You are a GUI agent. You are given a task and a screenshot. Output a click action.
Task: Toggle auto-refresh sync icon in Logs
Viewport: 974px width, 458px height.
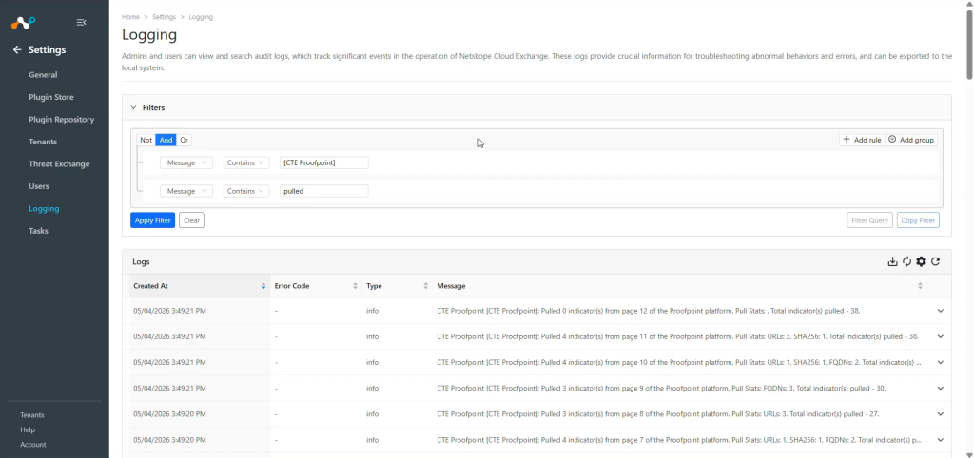click(906, 262)
